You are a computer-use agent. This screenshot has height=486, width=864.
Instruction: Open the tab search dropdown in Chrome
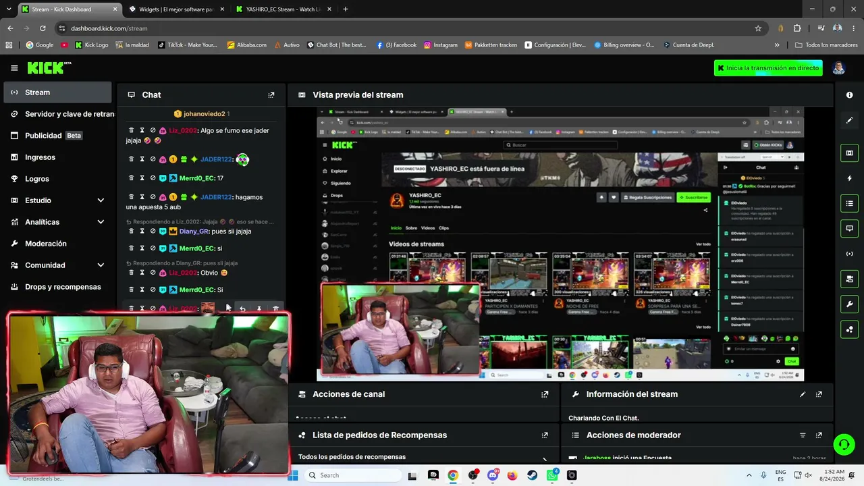(9, 9)
